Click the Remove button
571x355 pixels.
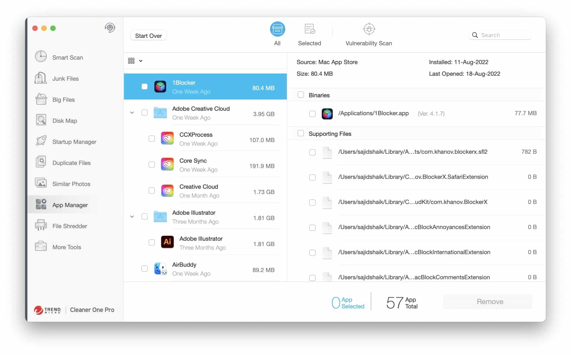[490, 302]
